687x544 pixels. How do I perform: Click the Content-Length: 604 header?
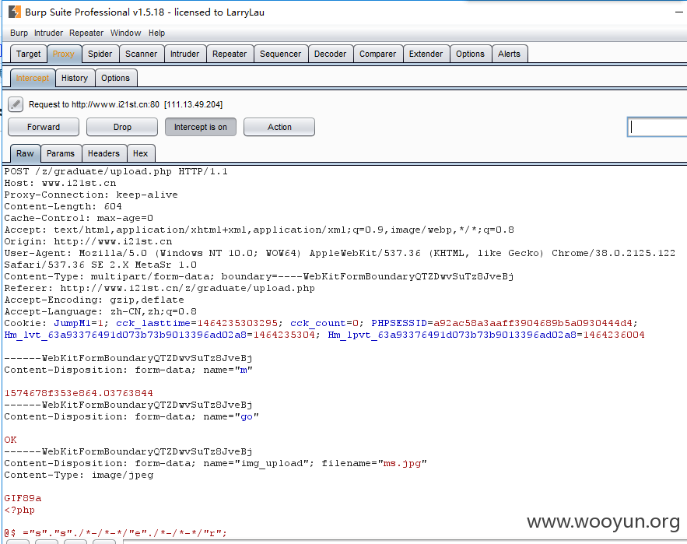coord(63,206)
